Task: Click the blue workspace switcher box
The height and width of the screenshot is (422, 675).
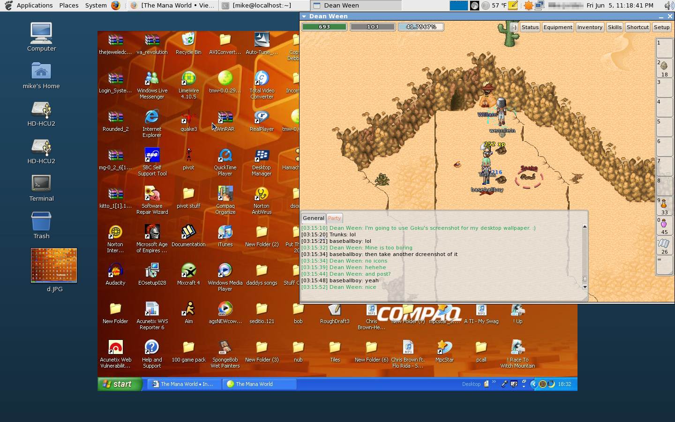Action: [458, 6]
